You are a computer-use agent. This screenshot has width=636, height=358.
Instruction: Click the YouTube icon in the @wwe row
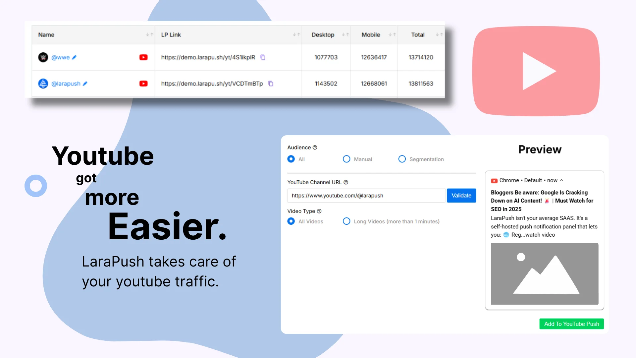[x=143, y=57]
